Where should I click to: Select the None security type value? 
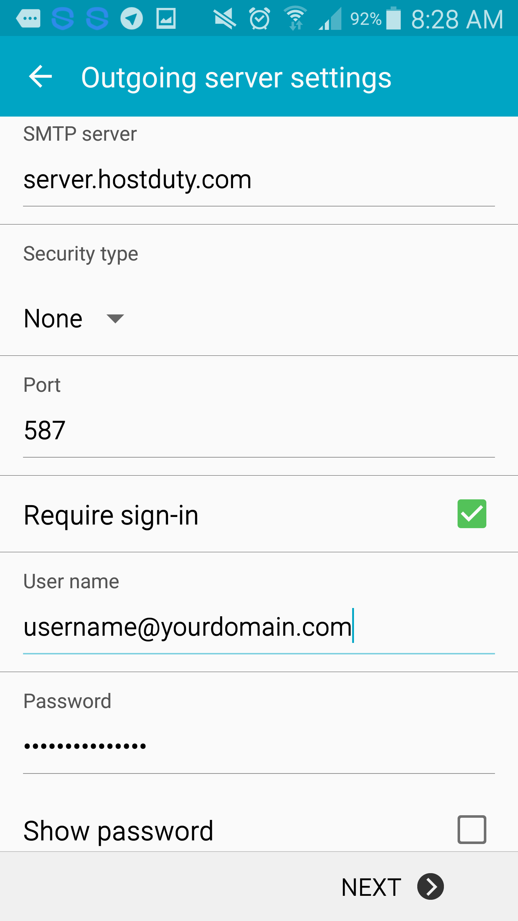coord(53,319)
